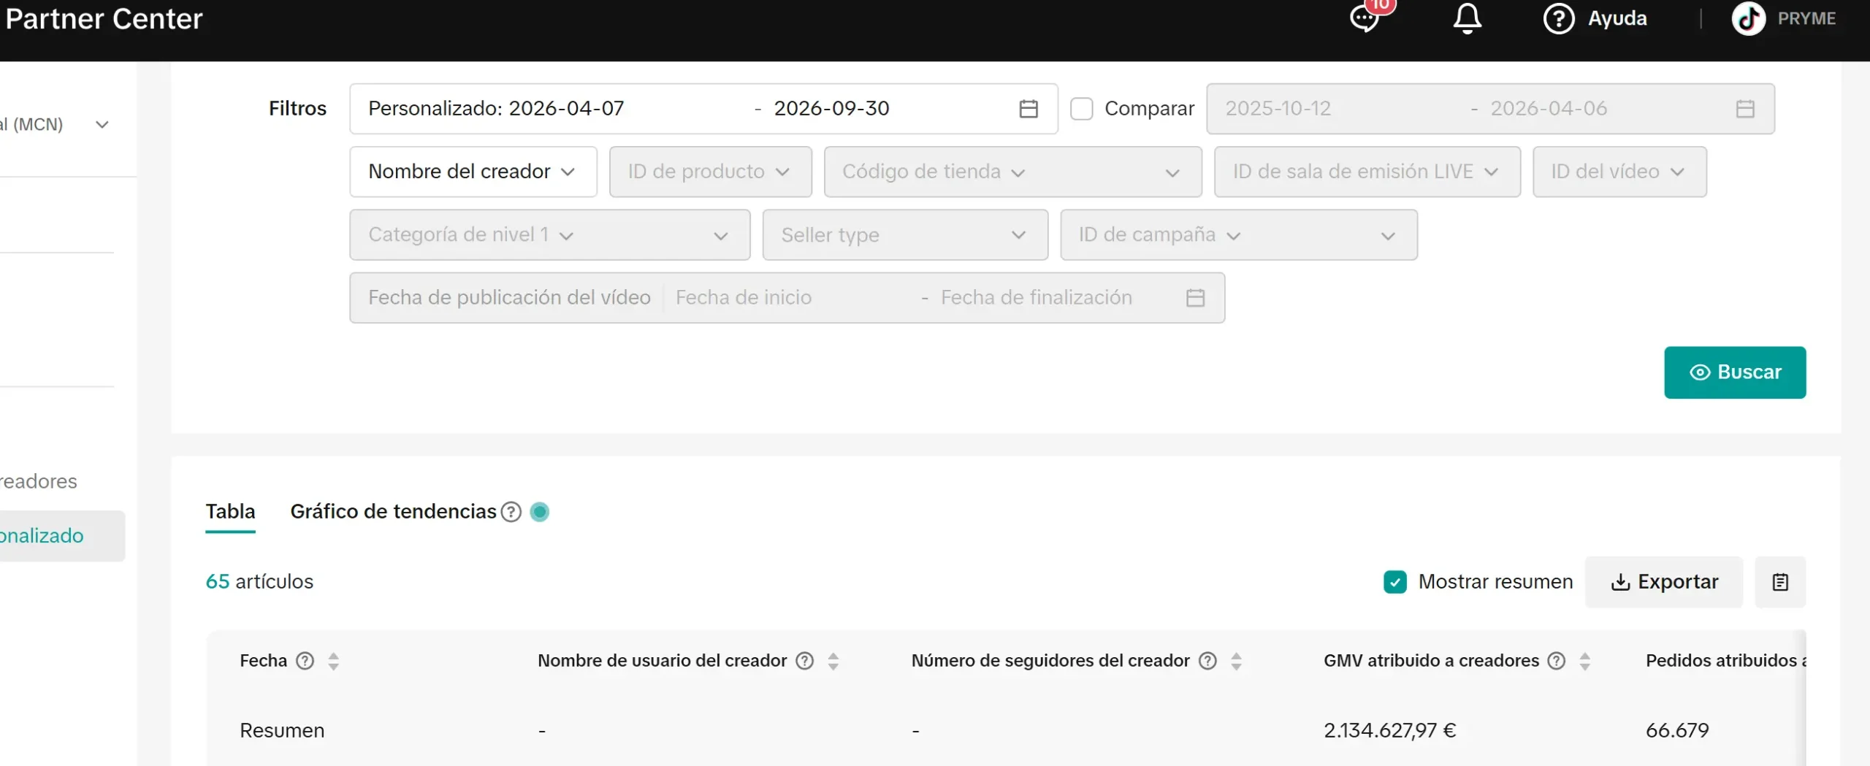Click the help icon next to Fecha column

click(x=305, y=661)
